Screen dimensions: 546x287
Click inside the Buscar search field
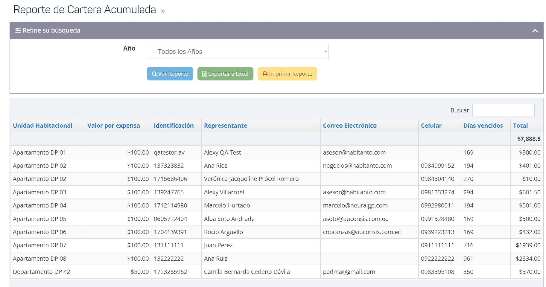pyautogui.click(x=503, y=110)
